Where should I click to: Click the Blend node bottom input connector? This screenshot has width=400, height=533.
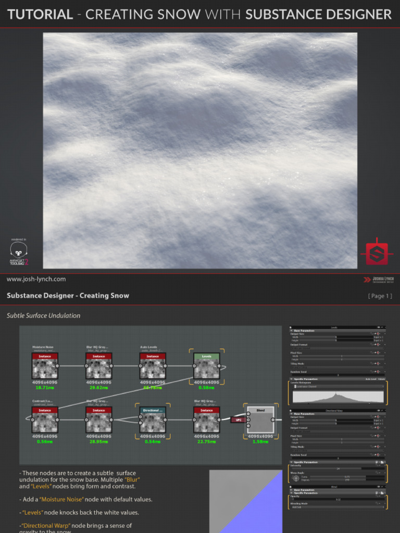pos(248,426)
